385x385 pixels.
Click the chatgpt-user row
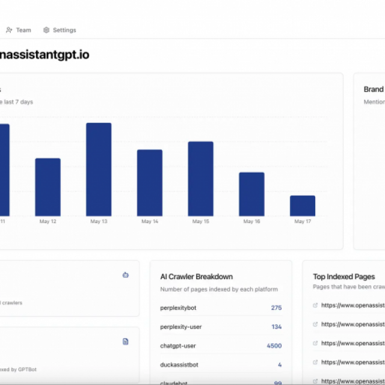[221, 346]
